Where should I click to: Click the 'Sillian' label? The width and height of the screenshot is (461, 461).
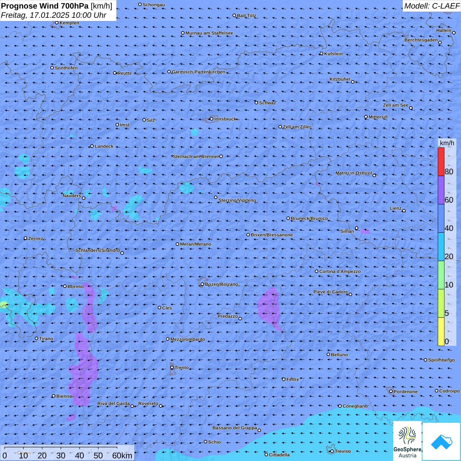(347, 231)
